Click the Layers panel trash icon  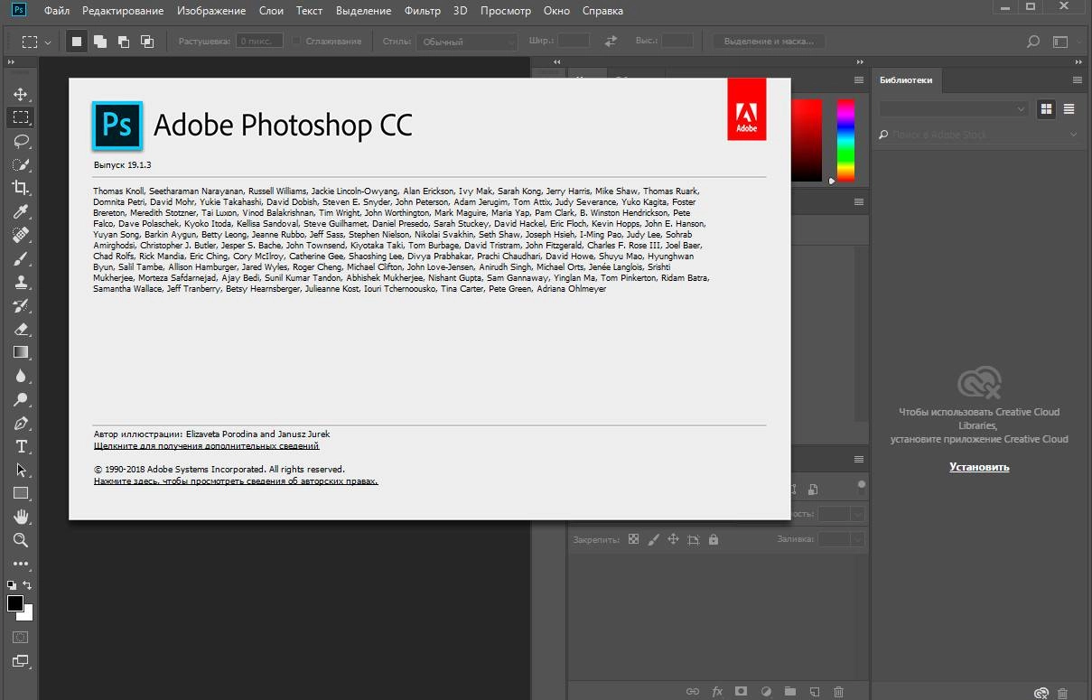[x=838, y=692]
